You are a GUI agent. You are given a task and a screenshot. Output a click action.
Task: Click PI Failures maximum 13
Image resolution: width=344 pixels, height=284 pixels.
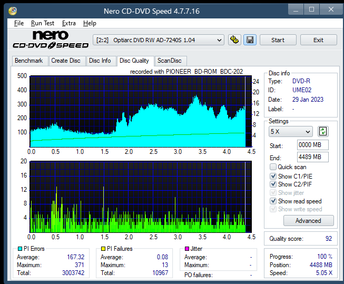(x=165, y=265)
